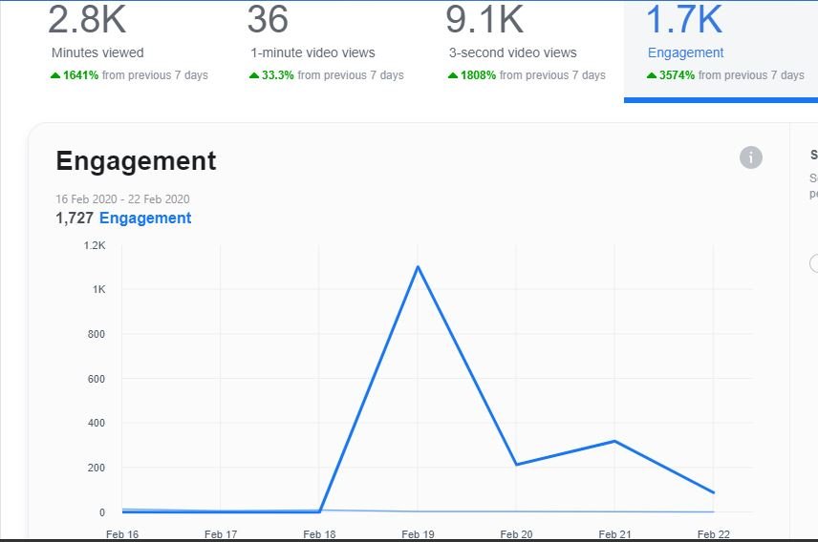Click the blue Engagement link under date range
Image resolution: width=818 pixels, height=542 pixels.
(x=145, y=218)
